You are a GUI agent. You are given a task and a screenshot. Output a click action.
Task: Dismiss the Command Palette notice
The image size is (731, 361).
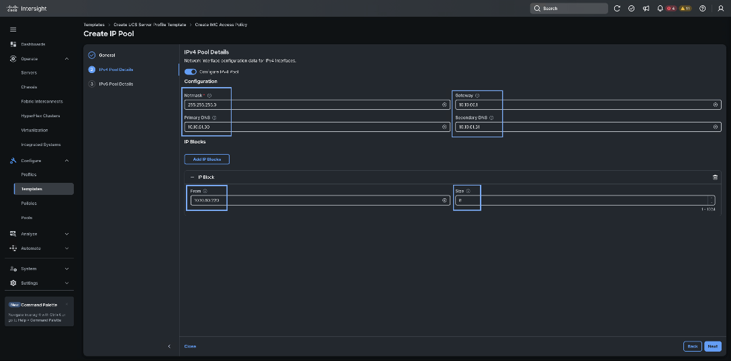66,305
